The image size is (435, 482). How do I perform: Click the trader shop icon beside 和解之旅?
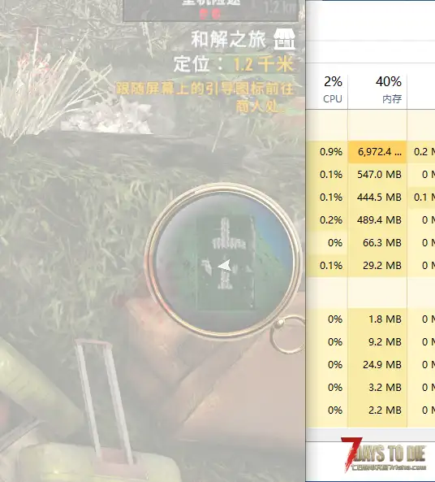point(284,39)
